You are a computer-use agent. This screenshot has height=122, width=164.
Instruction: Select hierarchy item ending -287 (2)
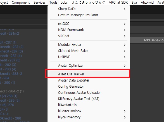click(12, 47)
